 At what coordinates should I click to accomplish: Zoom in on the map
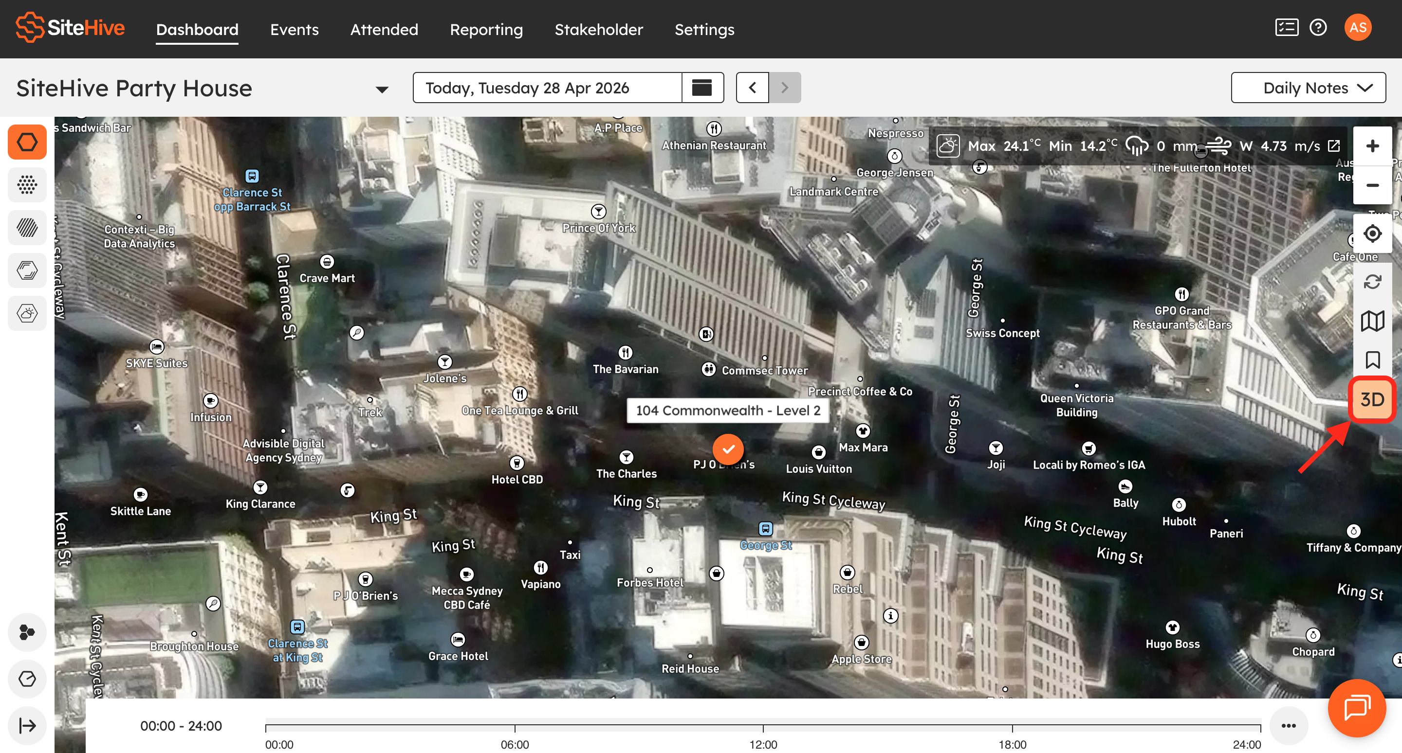coord(1373,146)
